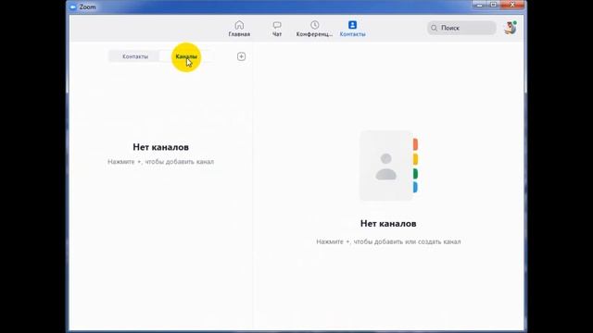Screen dimensions: 593x333
Task: Open the Главная home tab
Action: click(x=239, y=29)
